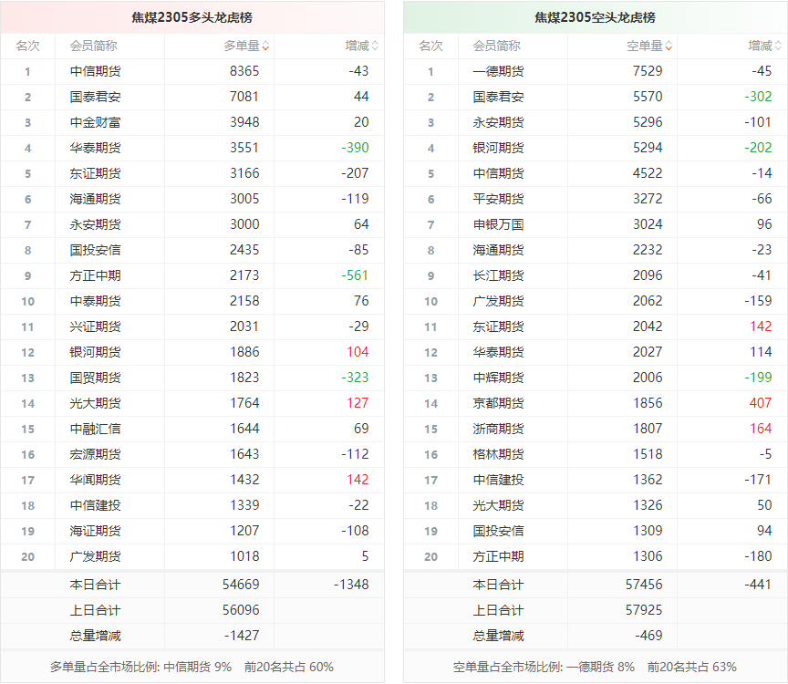Screen dimensions: 788x684
Task: Open 一德期货 ranked first in short table
Action: pyautogui.click(x=498, y=71)
